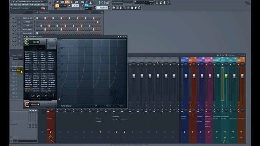Open the Off dropdown in Gross Beat footer

(x=95, y=106)
